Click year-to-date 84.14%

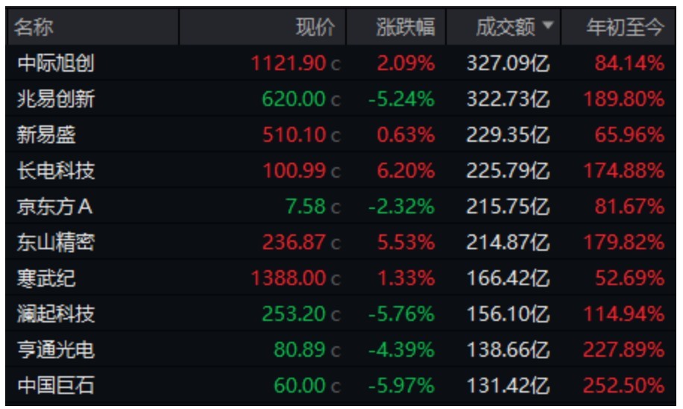pyautogui.click(x=630, y=63)
